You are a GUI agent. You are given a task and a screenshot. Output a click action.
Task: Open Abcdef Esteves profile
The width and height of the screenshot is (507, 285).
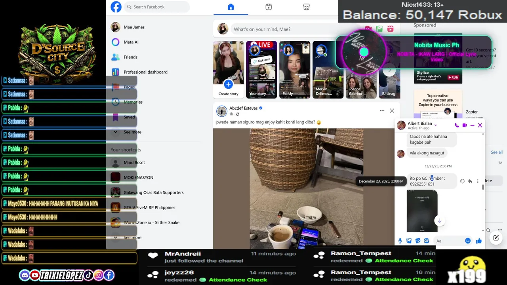tap(243, 108)
